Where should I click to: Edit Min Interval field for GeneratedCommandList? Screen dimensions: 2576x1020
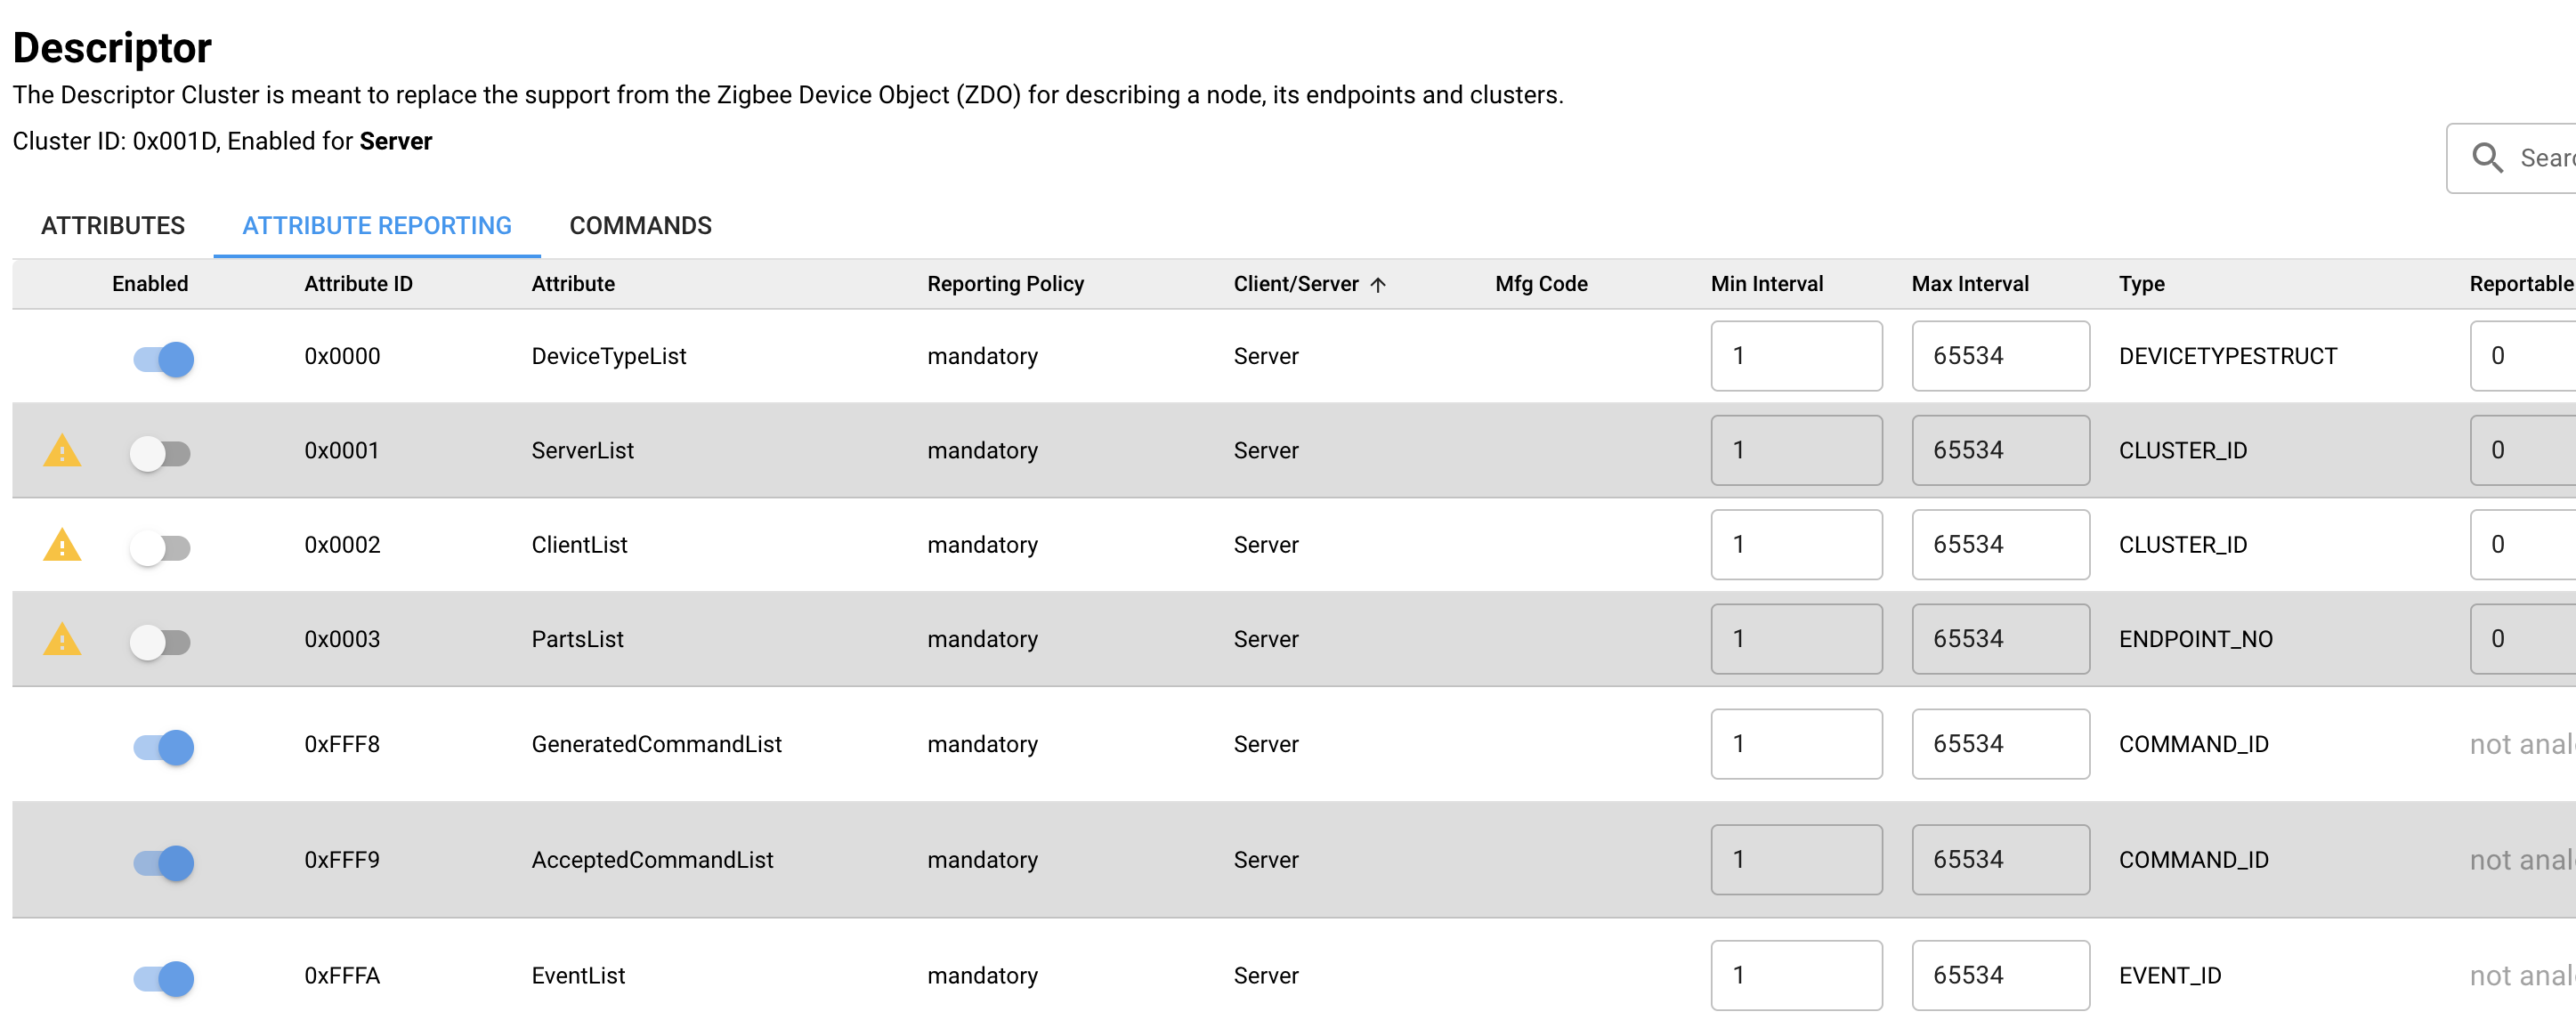(1796, 744)
